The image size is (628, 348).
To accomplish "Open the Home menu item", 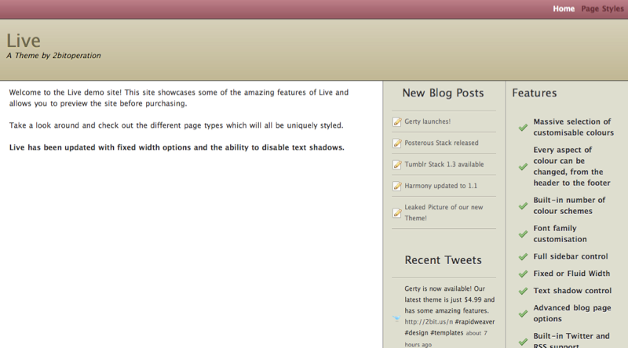I will [564, 9].
